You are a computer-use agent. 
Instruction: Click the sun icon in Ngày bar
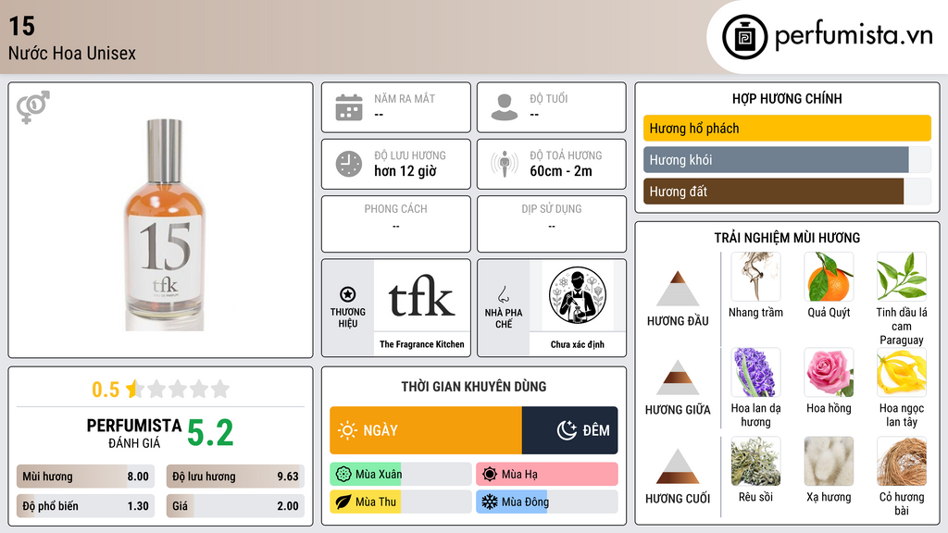[348, 430]
